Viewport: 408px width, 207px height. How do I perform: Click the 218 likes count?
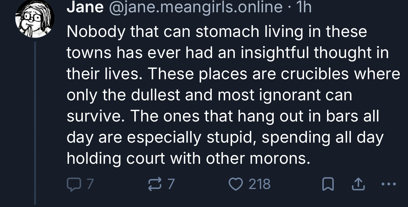click(260, 184)
